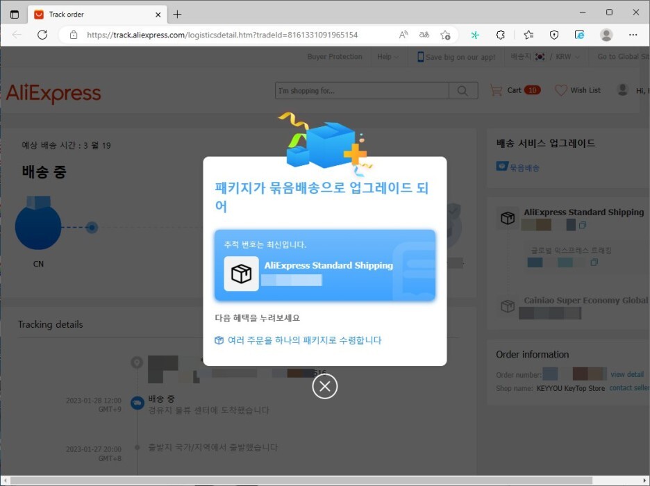
Task: Click the 배송 중 truck status icon
Action: pos(137,403)
